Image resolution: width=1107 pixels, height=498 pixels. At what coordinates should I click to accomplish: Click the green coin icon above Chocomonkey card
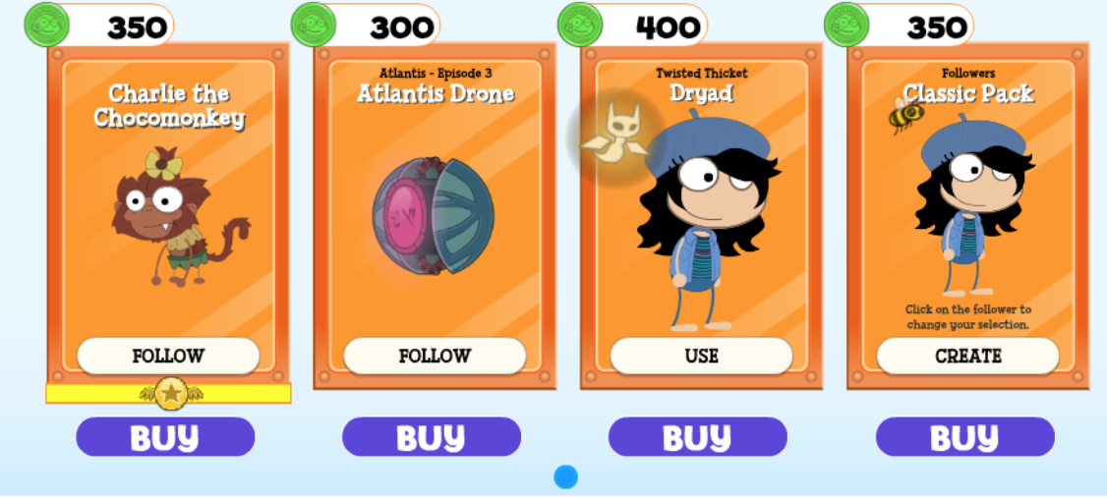point(46,25)
